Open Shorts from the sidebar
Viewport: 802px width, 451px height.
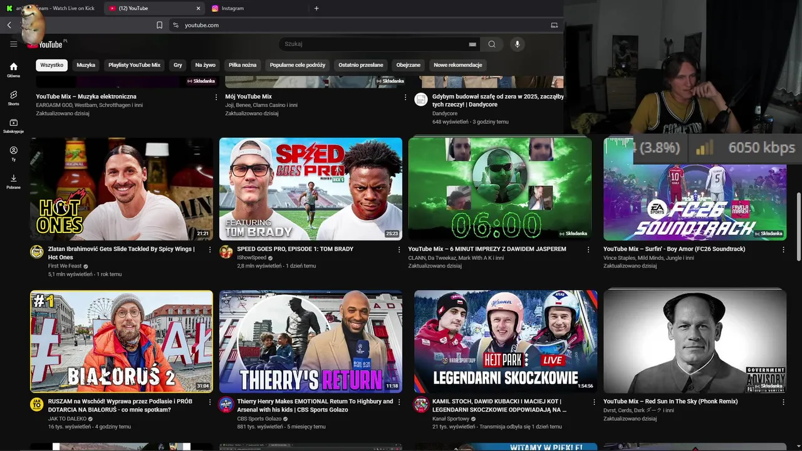coord(13,98)
